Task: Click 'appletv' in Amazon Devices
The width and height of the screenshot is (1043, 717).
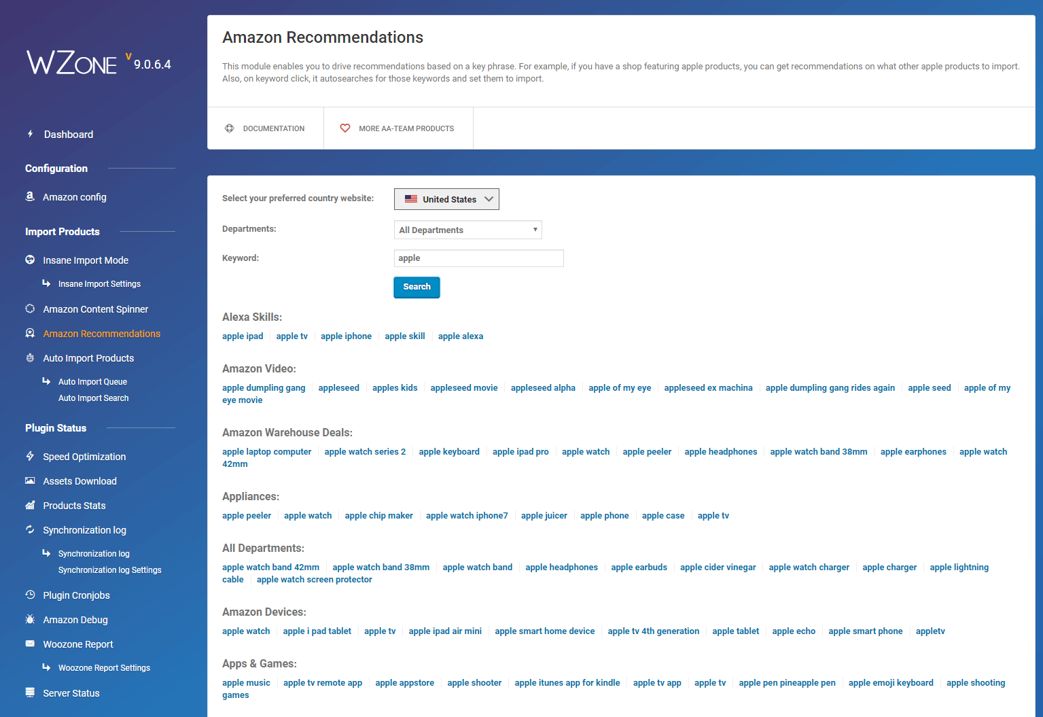Action: coord(930,631)
